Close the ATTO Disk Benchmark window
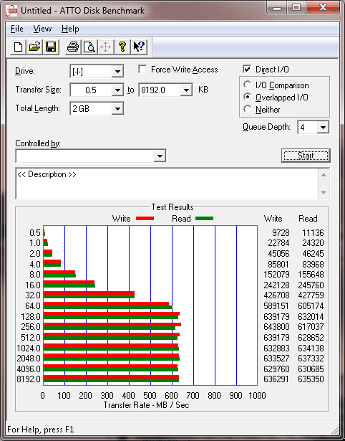Screen dimensions: 345x441 [x=323, y=8]
